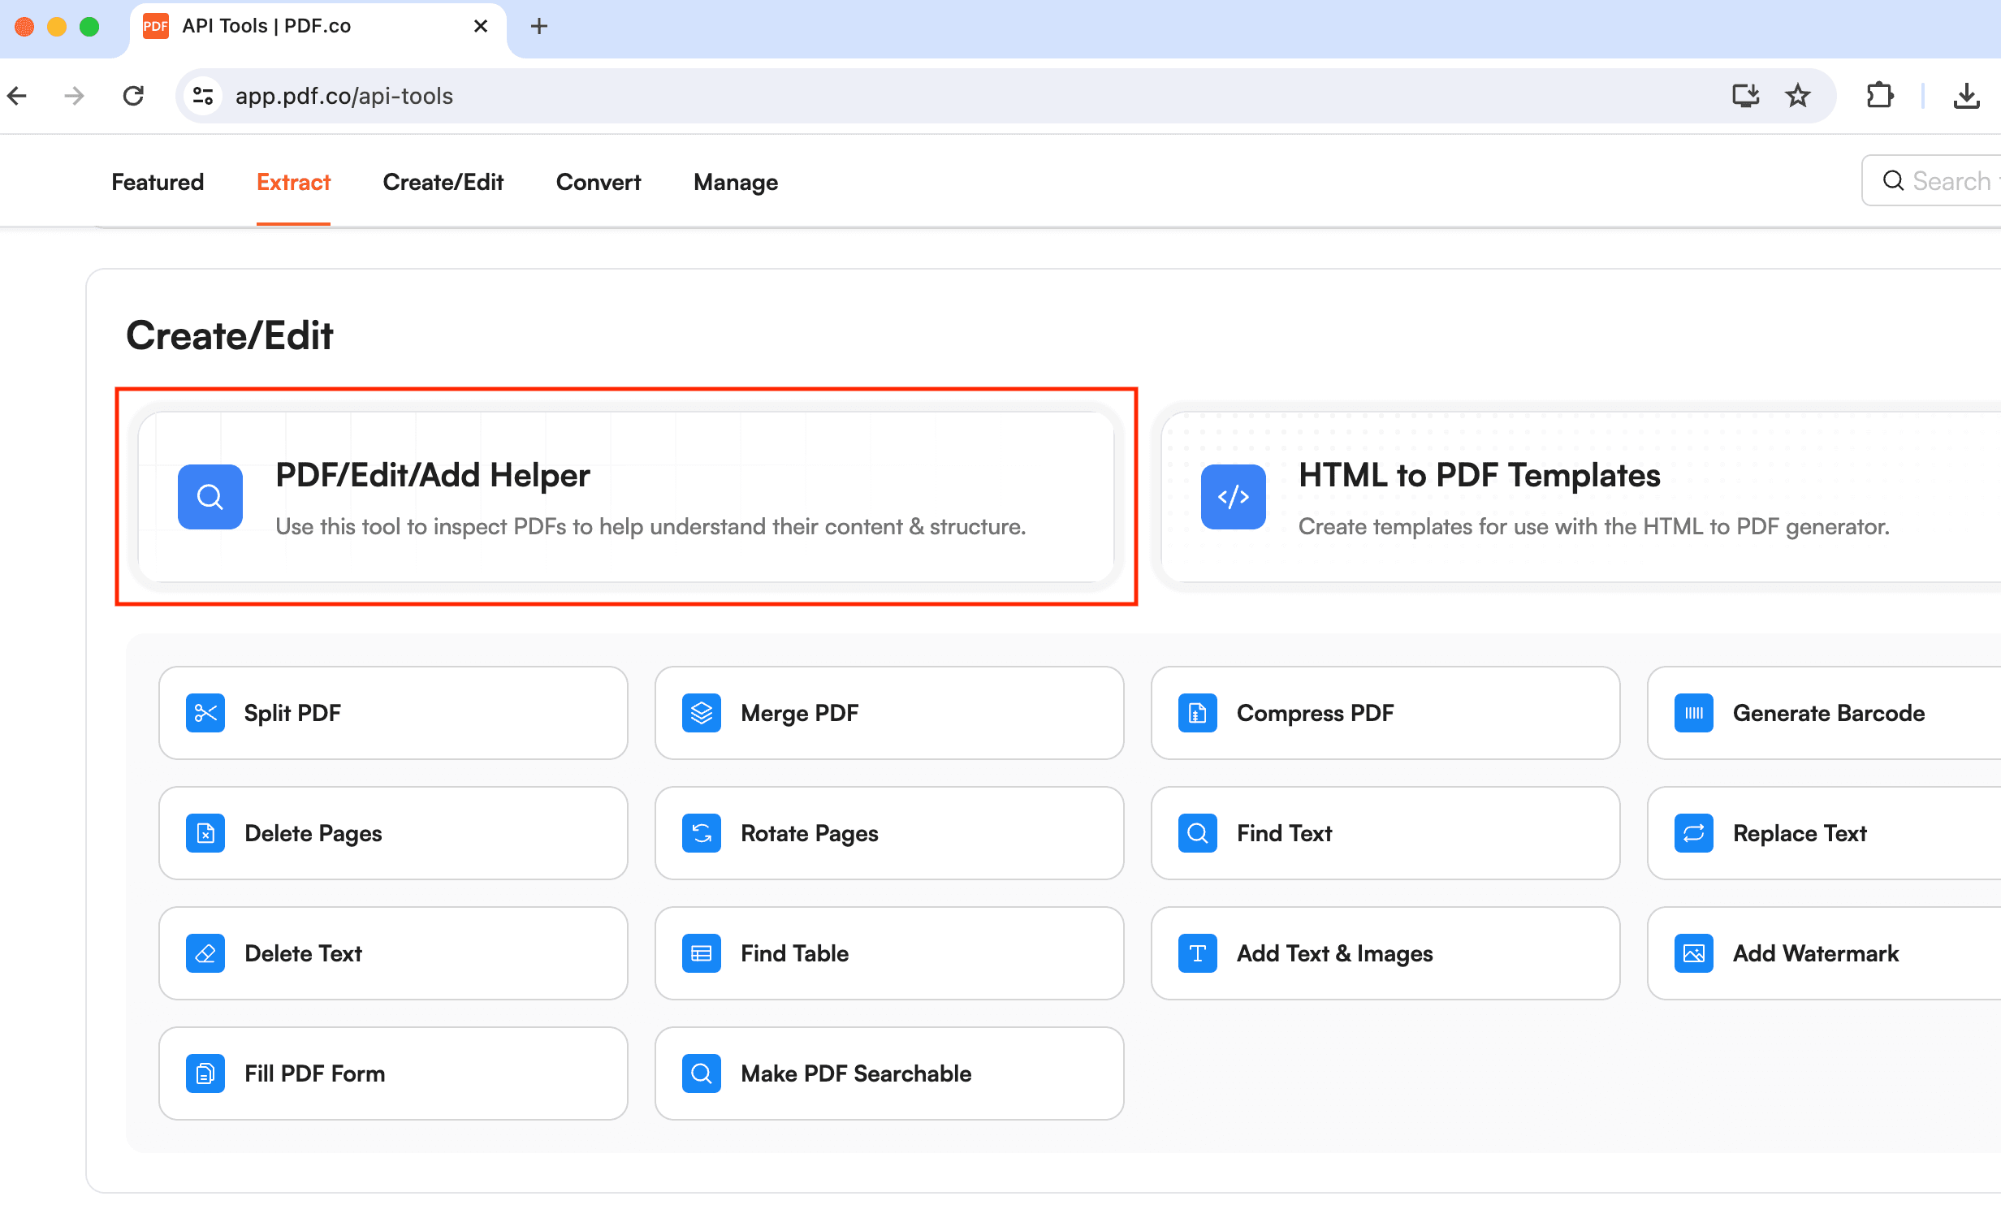The width and height of the screenshot is (2001, 1218).
Task: Open the browser Extensions puzzle icon
Action: [x=1880, y=95]
